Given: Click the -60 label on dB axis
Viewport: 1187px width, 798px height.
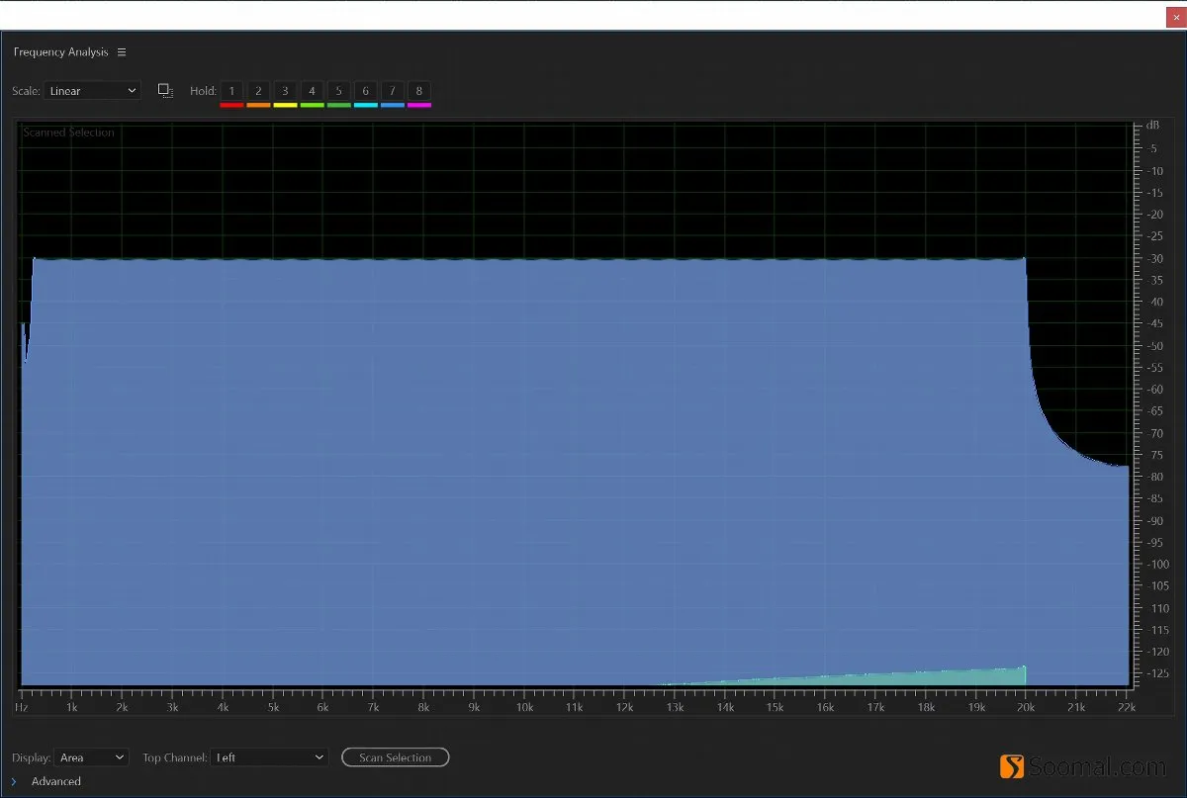Looking at the screenshot, I should 1155,390.
